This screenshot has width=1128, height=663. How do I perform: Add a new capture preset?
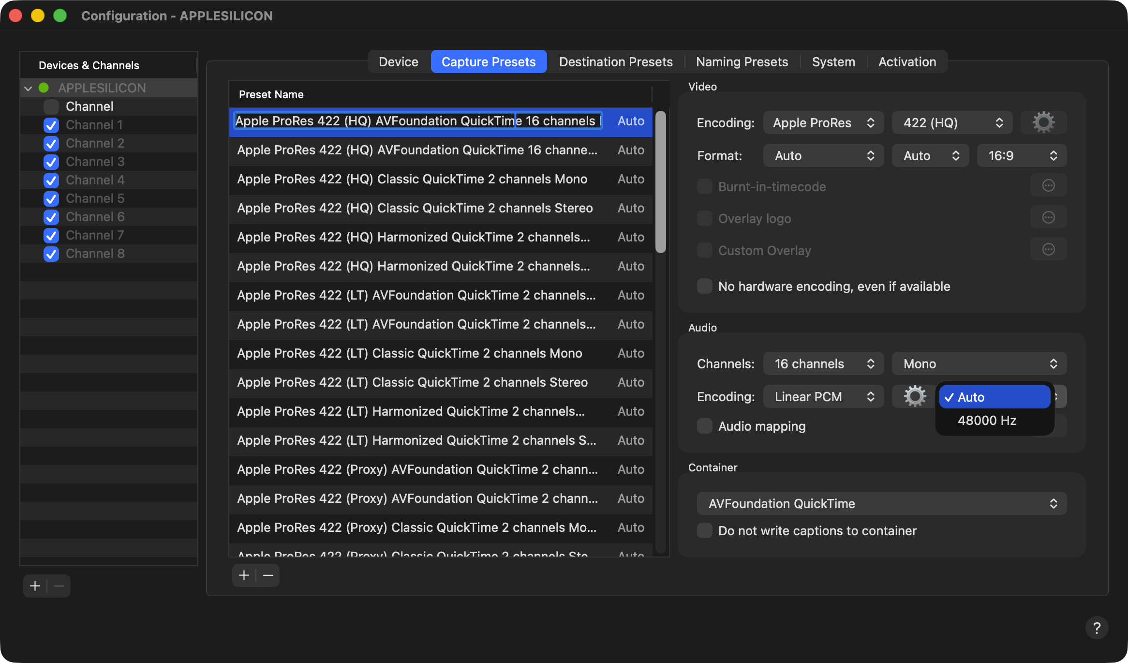click(x=244, y=575)
